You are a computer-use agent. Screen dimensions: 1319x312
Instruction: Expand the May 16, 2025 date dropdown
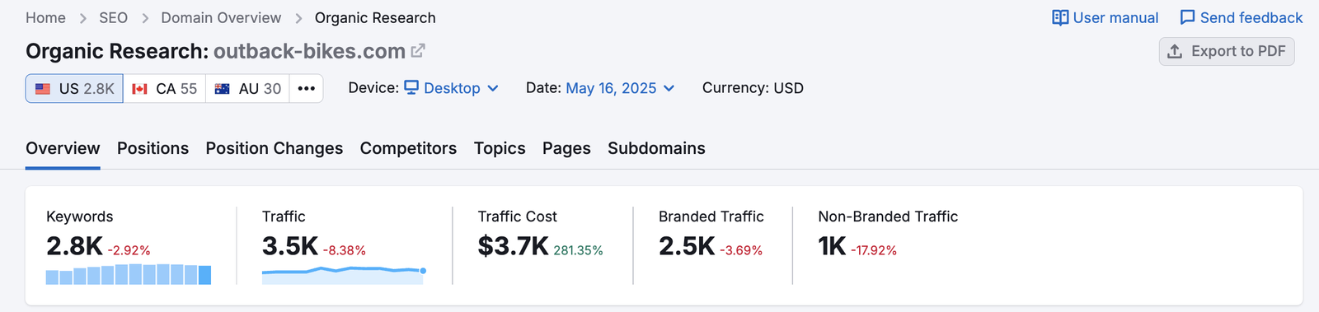[620, 88]
